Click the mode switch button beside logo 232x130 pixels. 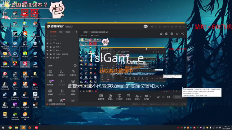pos(69,26)
